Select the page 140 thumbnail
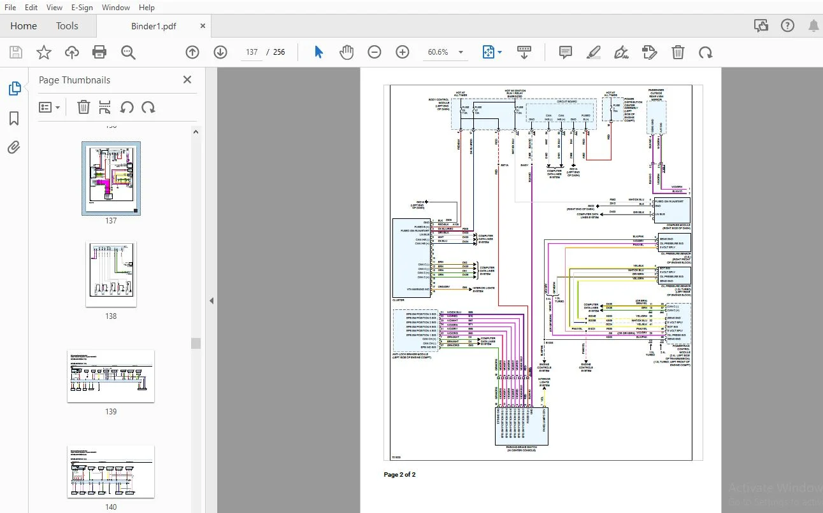 pos(111,471)
